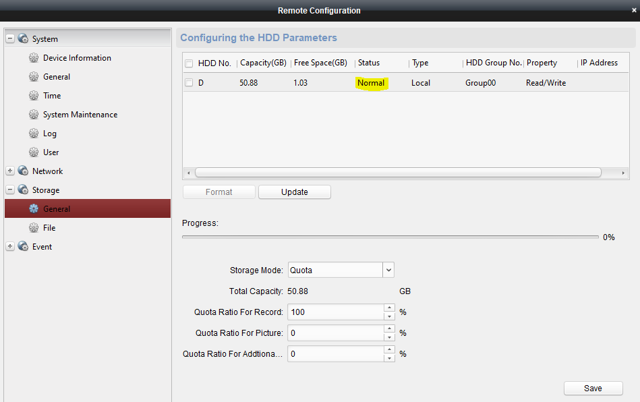
Task: Check the select-all HDD header checkbox
Action: 190,63
